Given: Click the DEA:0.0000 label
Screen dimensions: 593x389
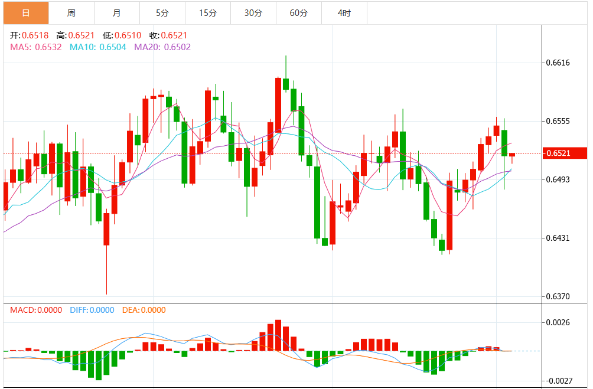Looking at the screenshot, I should tap(144, 310).
